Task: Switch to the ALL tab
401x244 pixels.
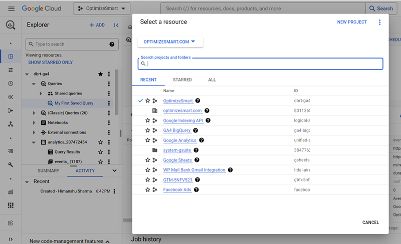Action: coord(212,80)
